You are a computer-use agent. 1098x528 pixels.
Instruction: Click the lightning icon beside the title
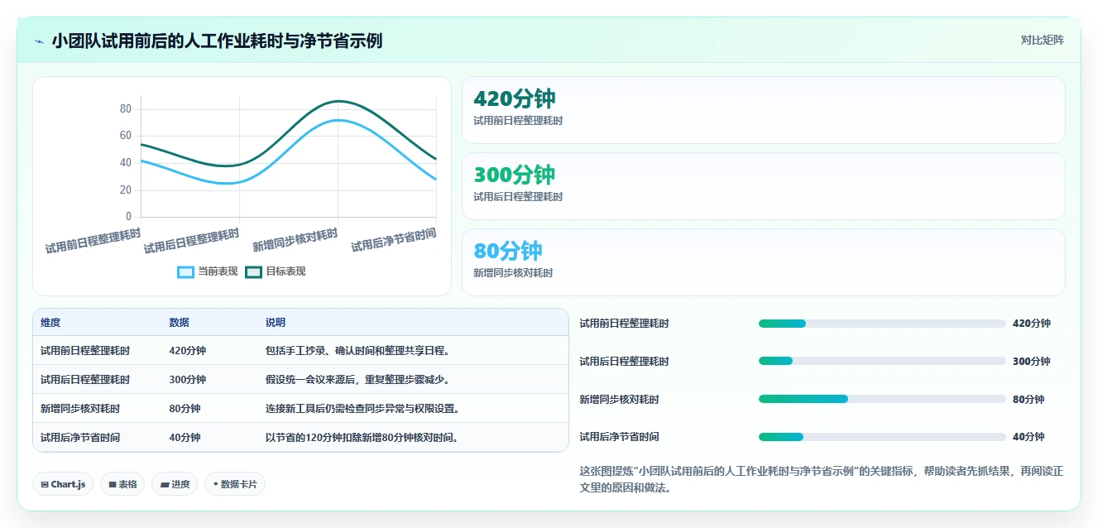(40, 41)
